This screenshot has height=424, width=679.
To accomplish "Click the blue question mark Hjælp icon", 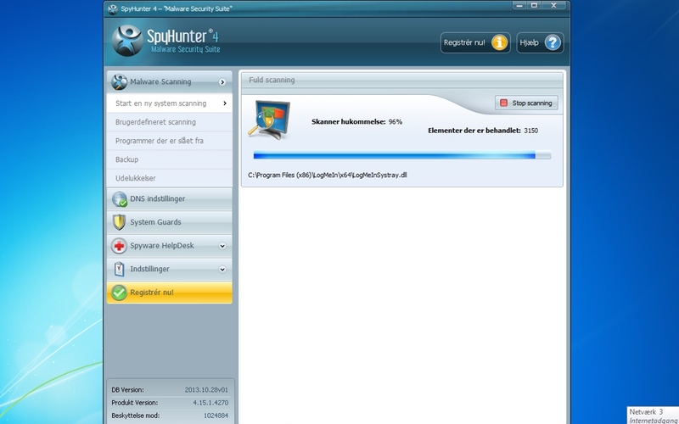I will tap(553, 43).
